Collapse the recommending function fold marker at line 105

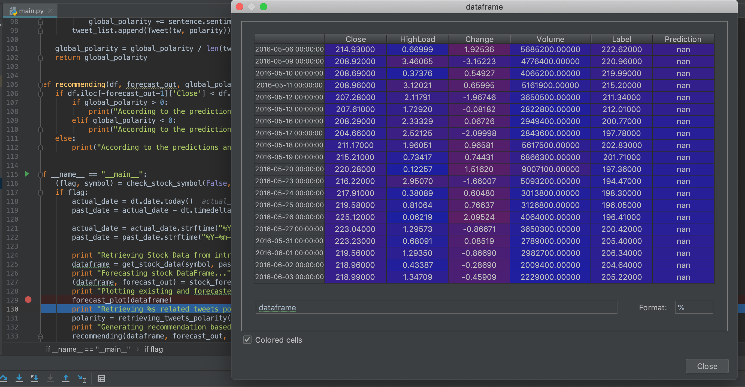(40, 85)
